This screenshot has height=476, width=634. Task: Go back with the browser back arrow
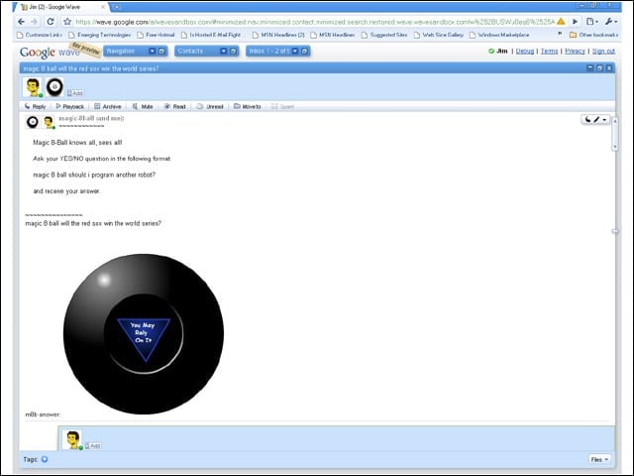pyautogui.click(x=22, y=22)
